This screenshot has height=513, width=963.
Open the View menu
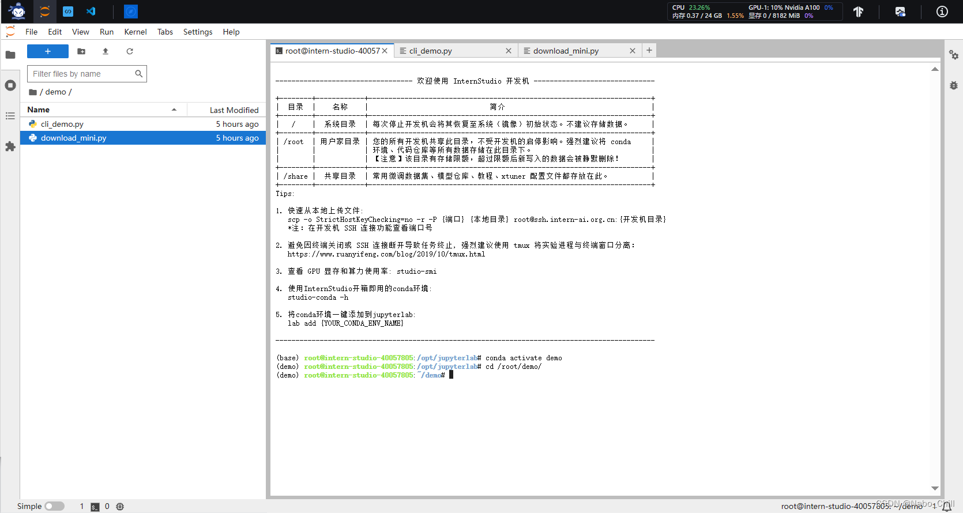coord(80,32)
